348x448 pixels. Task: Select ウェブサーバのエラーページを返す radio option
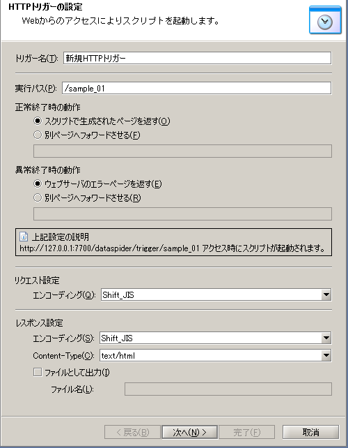pos(38,184)
